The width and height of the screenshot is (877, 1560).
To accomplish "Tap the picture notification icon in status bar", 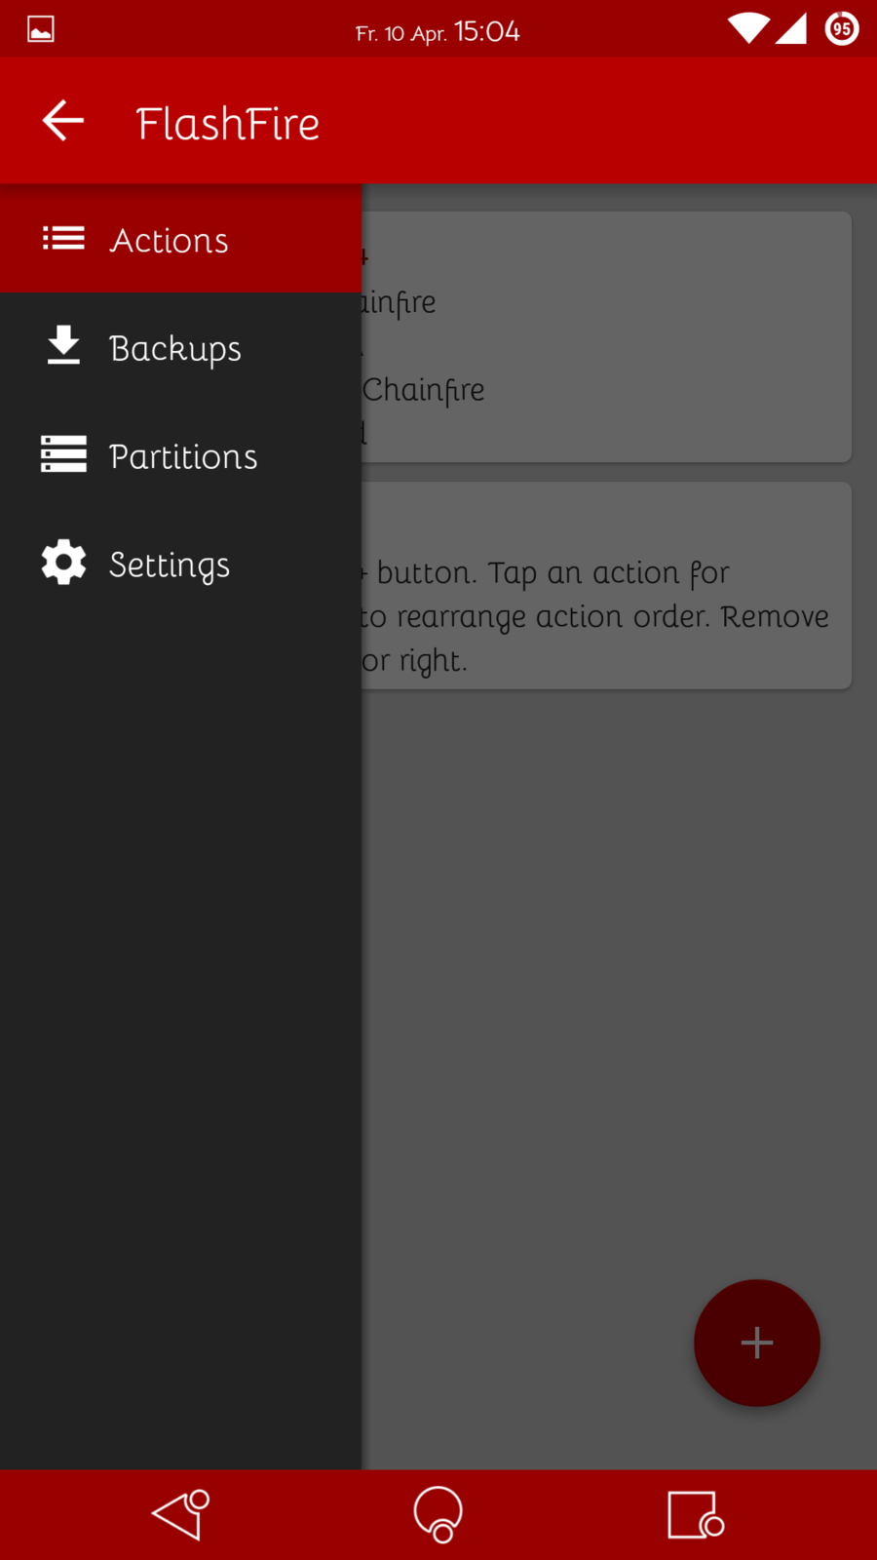I will pos(41,29).
